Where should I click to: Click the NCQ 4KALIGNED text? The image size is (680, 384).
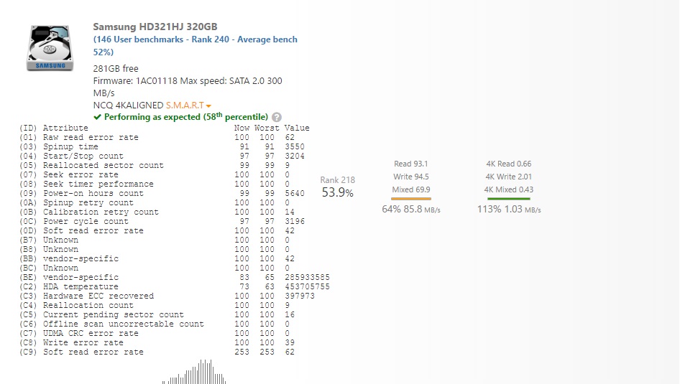[x=129, y=106]
